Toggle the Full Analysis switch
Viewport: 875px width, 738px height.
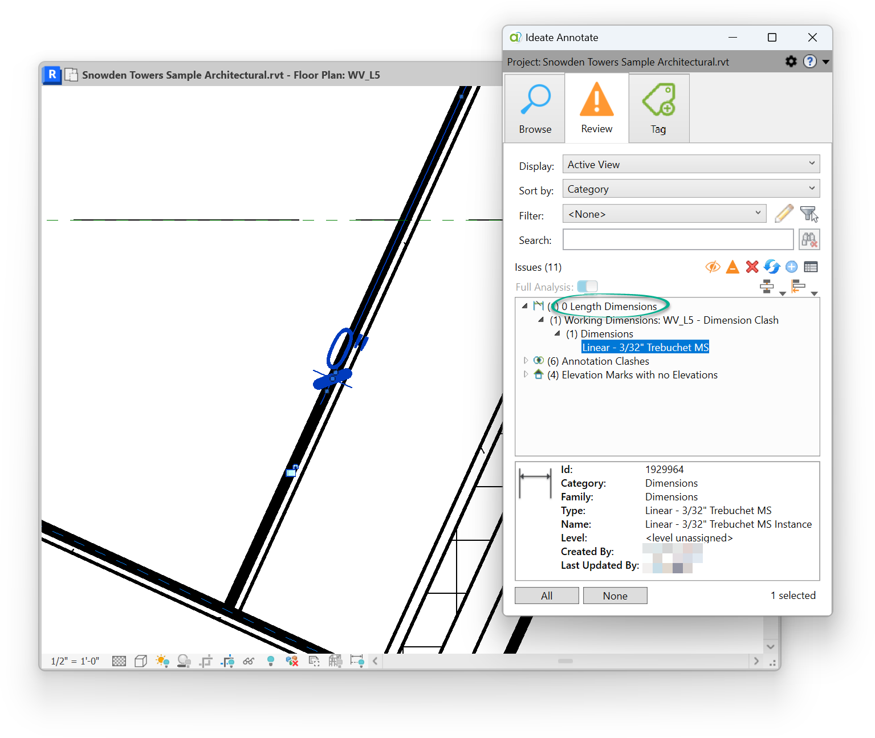click(x=587, y=286)
